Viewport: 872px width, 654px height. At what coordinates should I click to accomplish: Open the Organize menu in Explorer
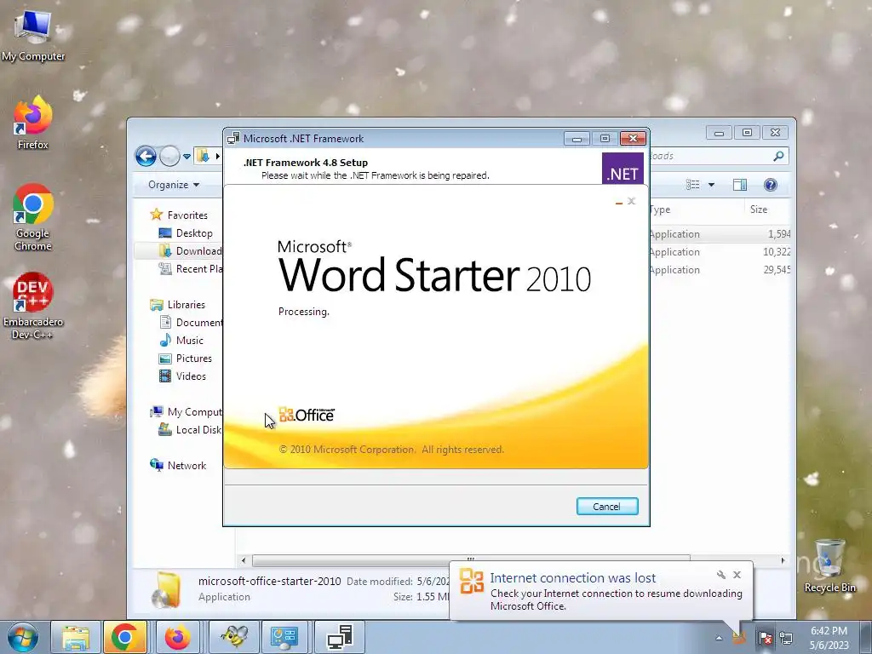click(174, 185)
